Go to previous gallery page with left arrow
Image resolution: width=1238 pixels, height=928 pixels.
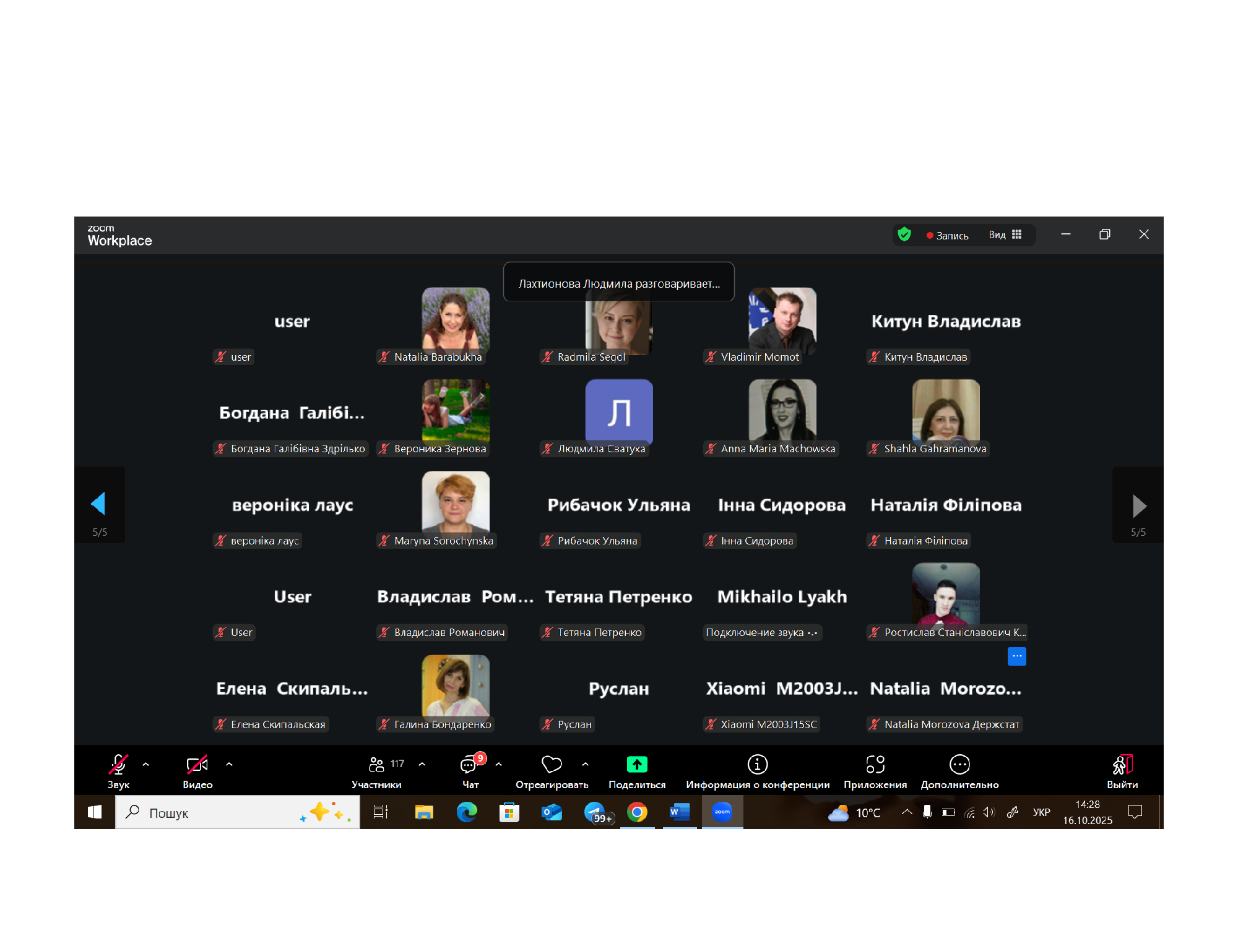coord(99,504)
